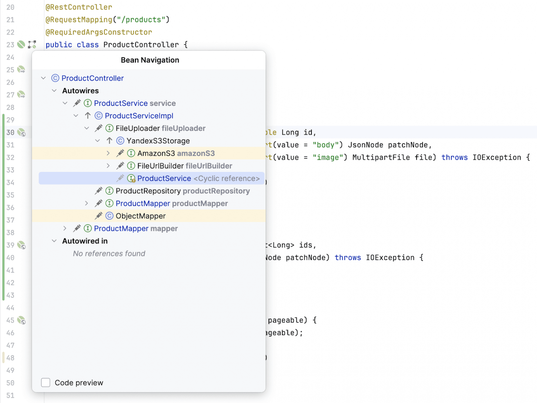Click the "/products" mapping string
This screenshot has width=537, height=403.
point(141,20)
